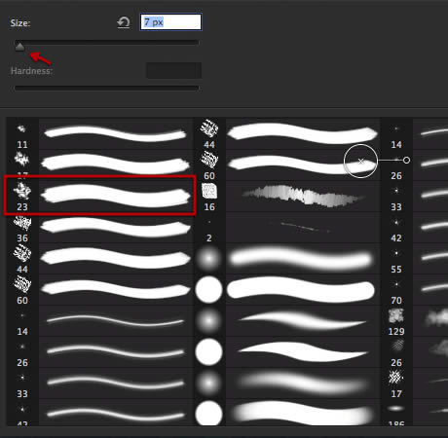Click the Hardness slider track
448x438 pixels.
(x=106, y=88)
